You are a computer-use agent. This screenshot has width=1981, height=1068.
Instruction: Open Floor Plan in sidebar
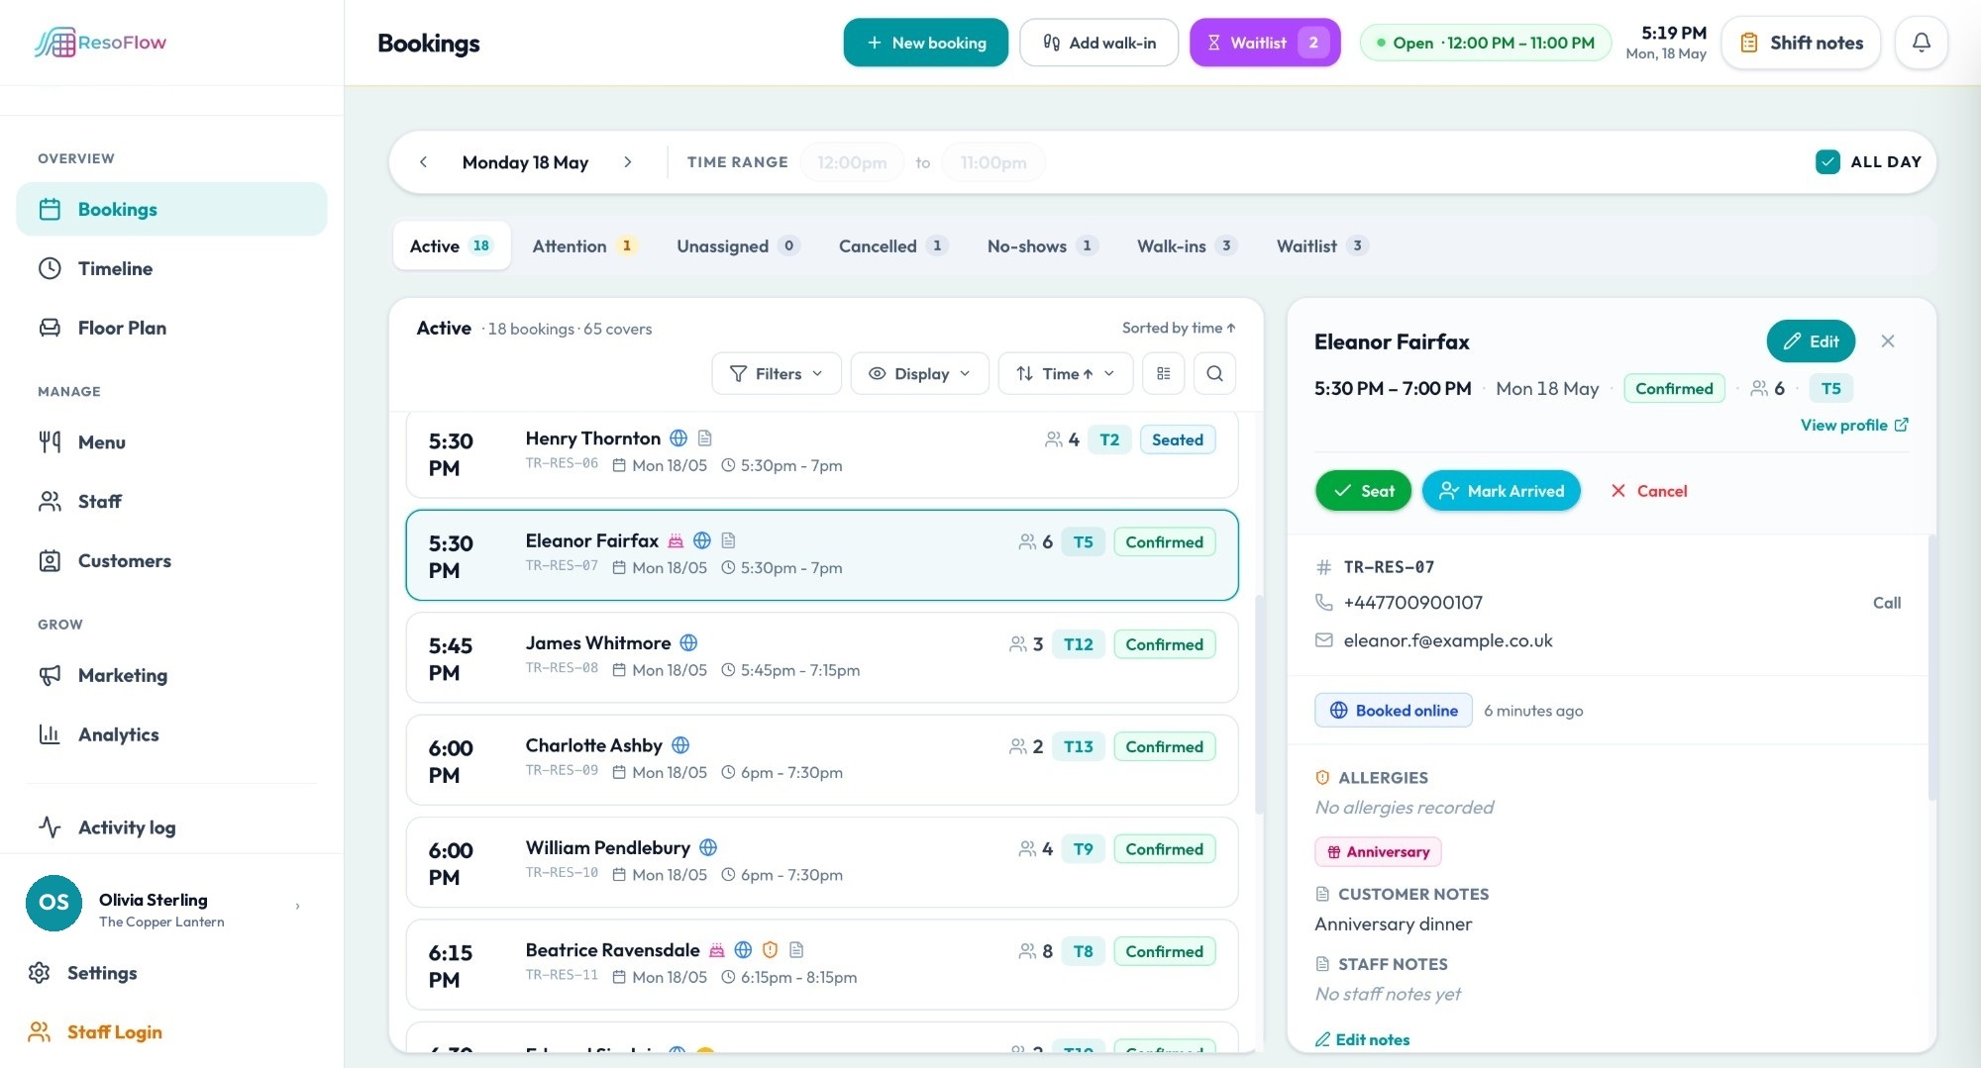171,328
